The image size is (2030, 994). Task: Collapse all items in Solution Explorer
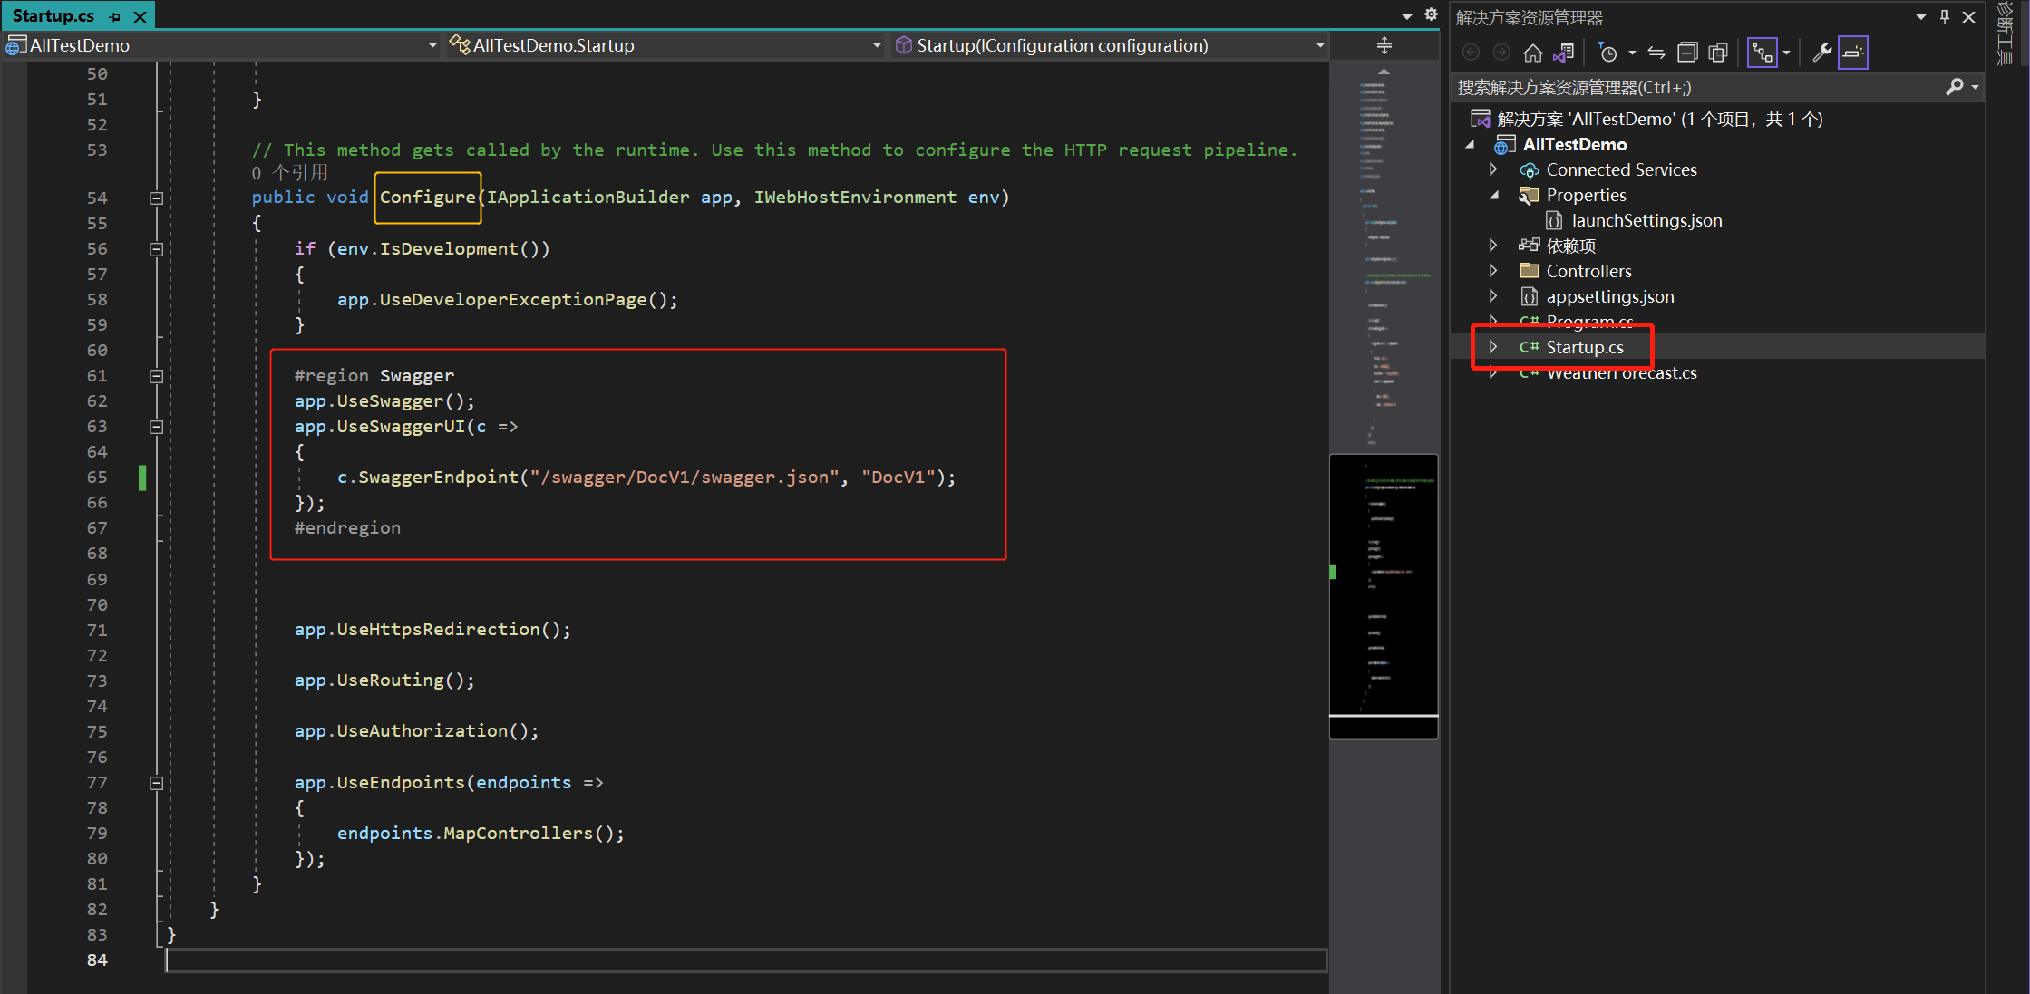click(1687, 53)
